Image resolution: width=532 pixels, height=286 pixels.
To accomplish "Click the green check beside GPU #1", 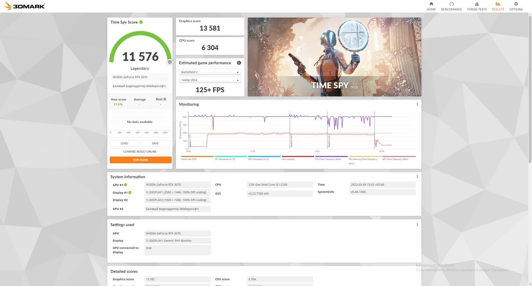I will click(126, 185).
